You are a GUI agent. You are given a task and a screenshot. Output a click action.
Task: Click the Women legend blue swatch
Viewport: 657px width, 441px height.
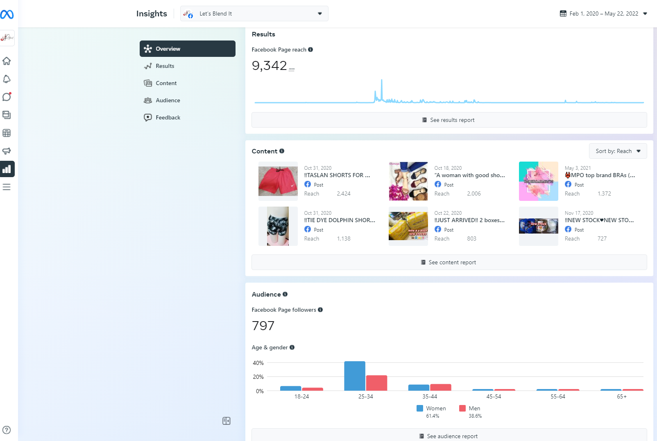pos(420,408)
